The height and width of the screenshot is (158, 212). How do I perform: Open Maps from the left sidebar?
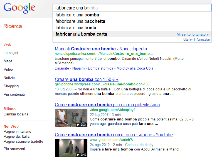tap(8, 61)
